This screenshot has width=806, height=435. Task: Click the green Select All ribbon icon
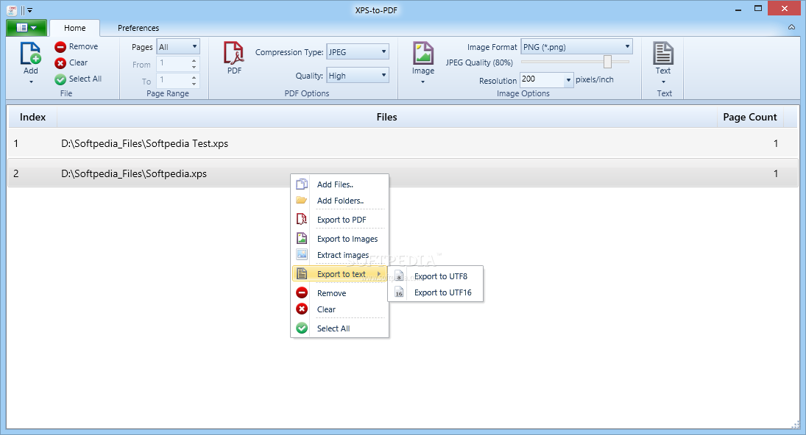tap(60, 79)
